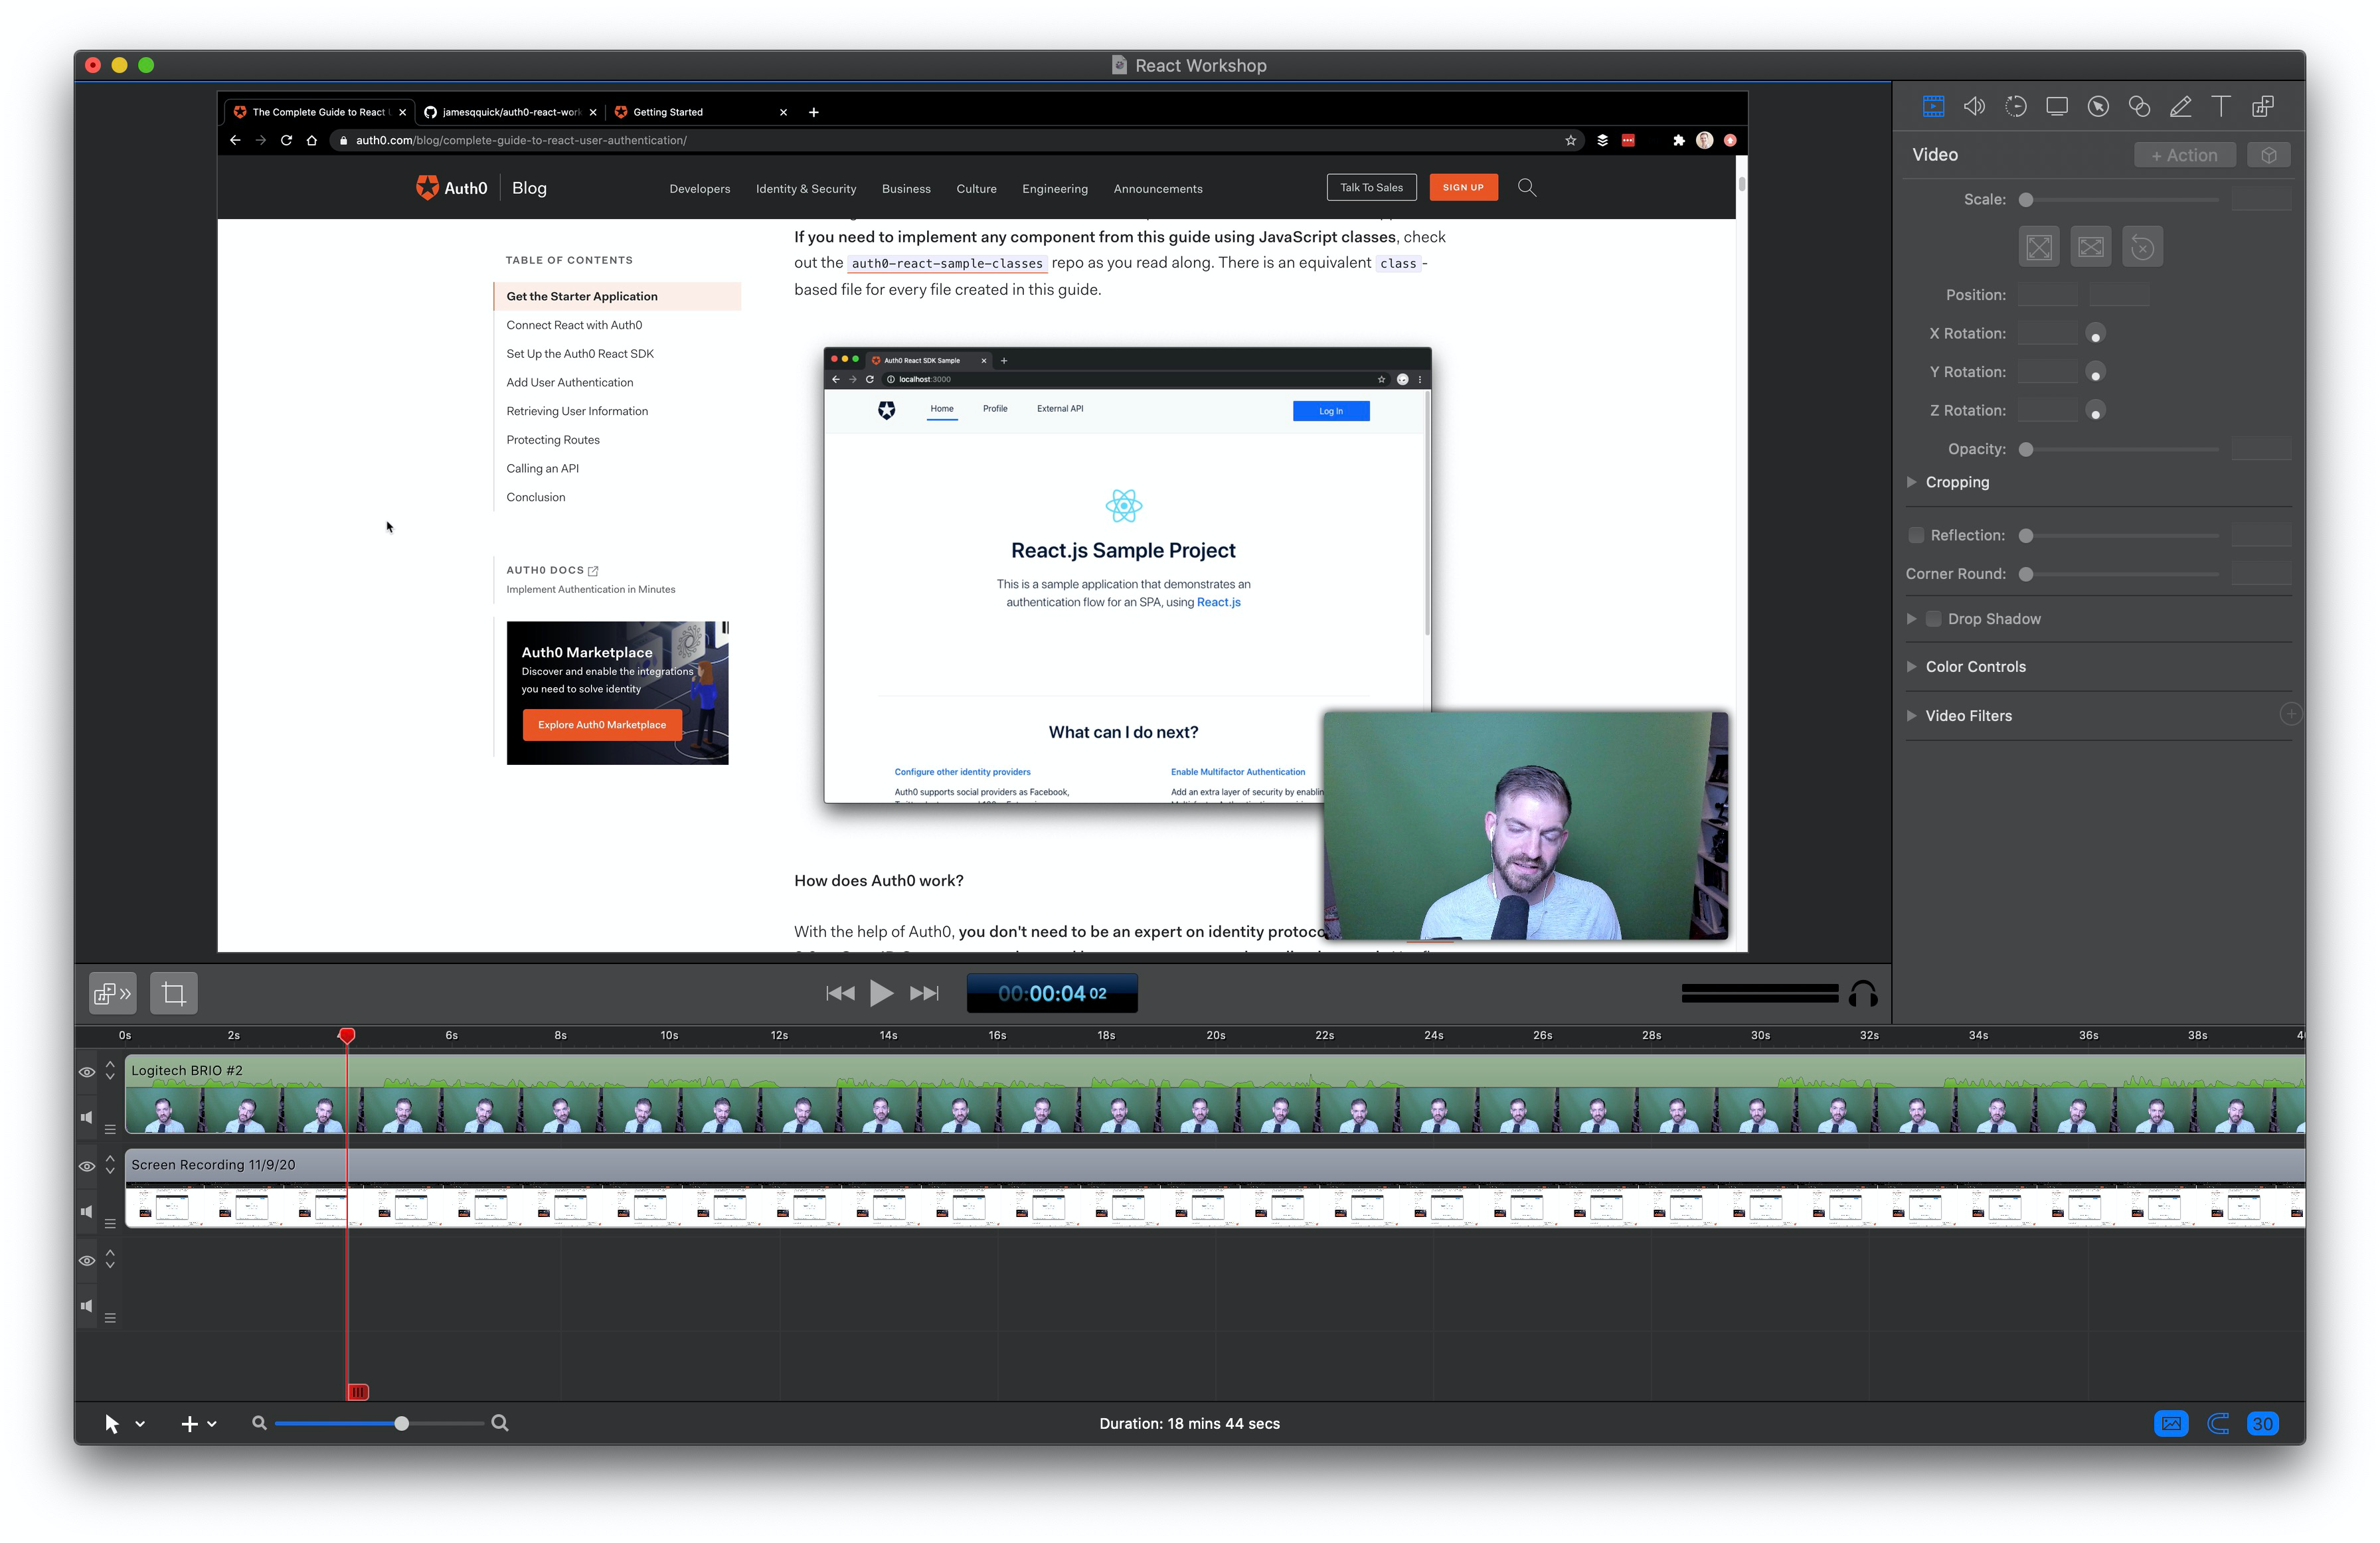Open the pointer tool dropdown chevron
The height and width of the screenshot is (1543, 2380).
(140, 1424)
